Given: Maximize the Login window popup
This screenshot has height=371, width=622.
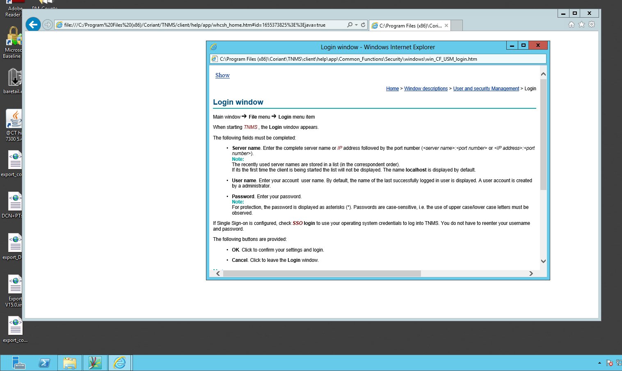Looking at the screenshot, I should [x=523, y=46].
